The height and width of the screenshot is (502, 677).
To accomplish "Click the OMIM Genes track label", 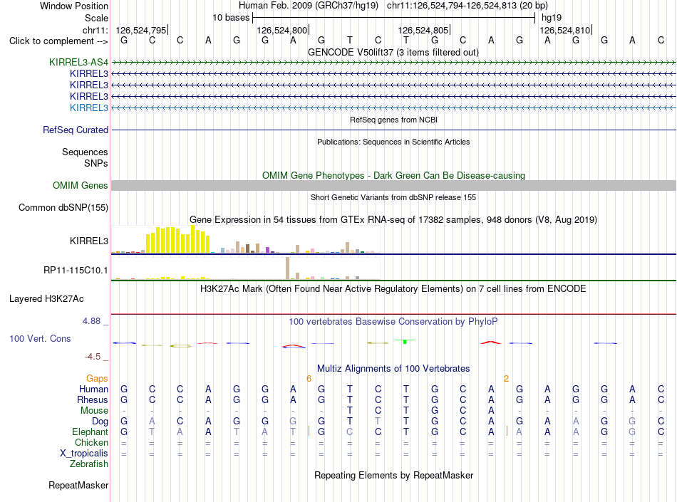I will pos(81,185).
